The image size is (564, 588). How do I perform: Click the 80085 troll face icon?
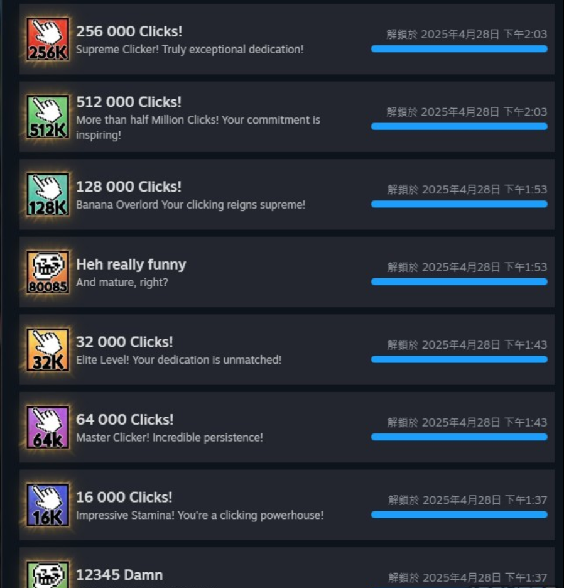click(x=48, y=272)
